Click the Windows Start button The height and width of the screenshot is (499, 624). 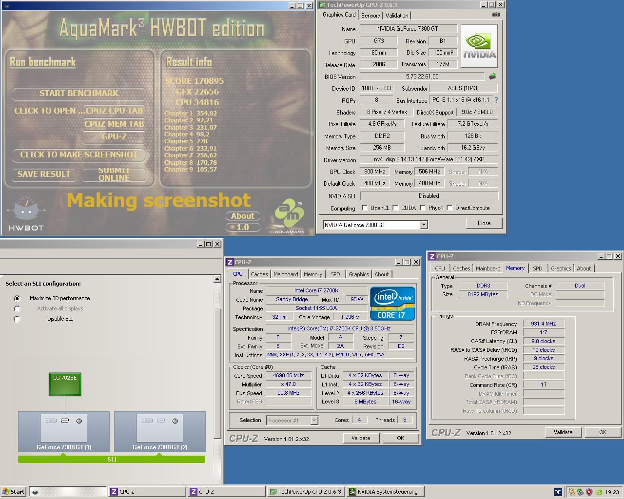(x=14, y=492)
